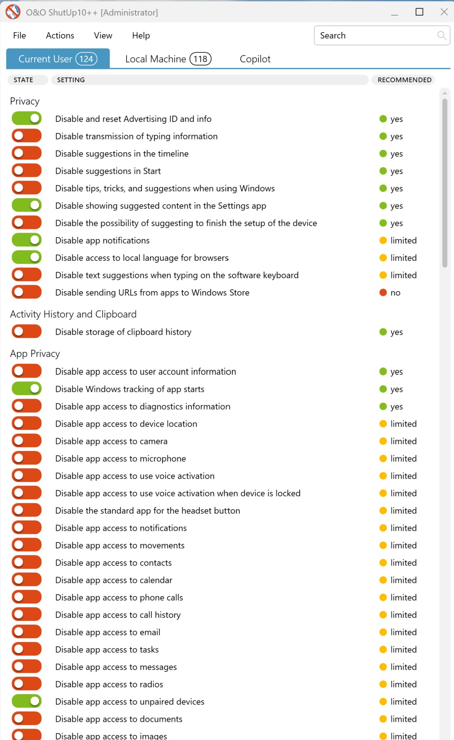Image resolution: width=454 pixels, height=740 pixels.
Task: Click the SETTING column header
Action: tap(209, 80)
